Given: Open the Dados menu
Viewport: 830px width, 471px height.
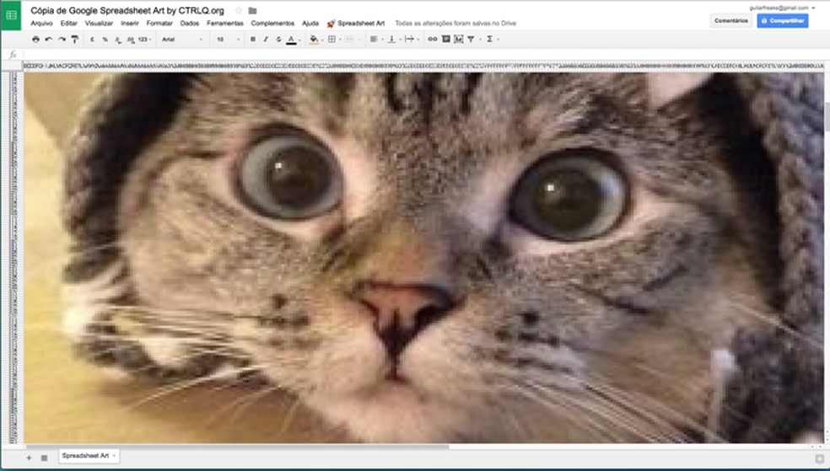Looking at the screenshot, I should pyautogui.click(x=190, y=24).
